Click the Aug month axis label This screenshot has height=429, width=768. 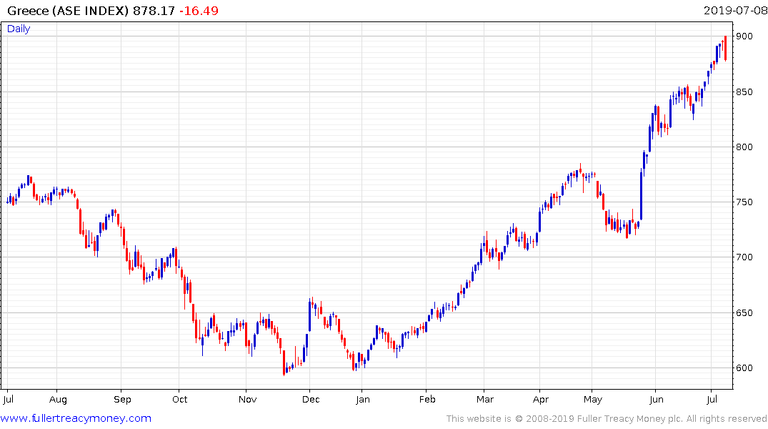pos(58,400)
